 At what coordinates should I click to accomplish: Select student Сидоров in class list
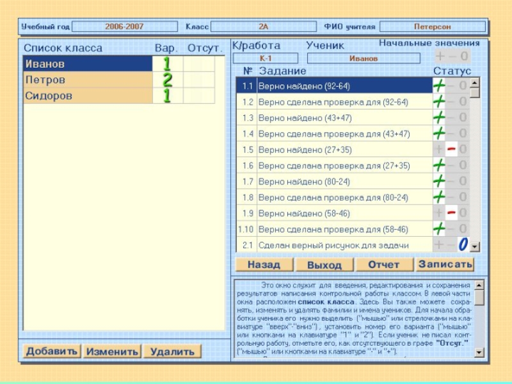(x=87, y=96)
